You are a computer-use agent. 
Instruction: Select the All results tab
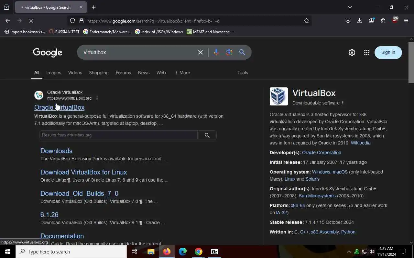pos(37,73)
